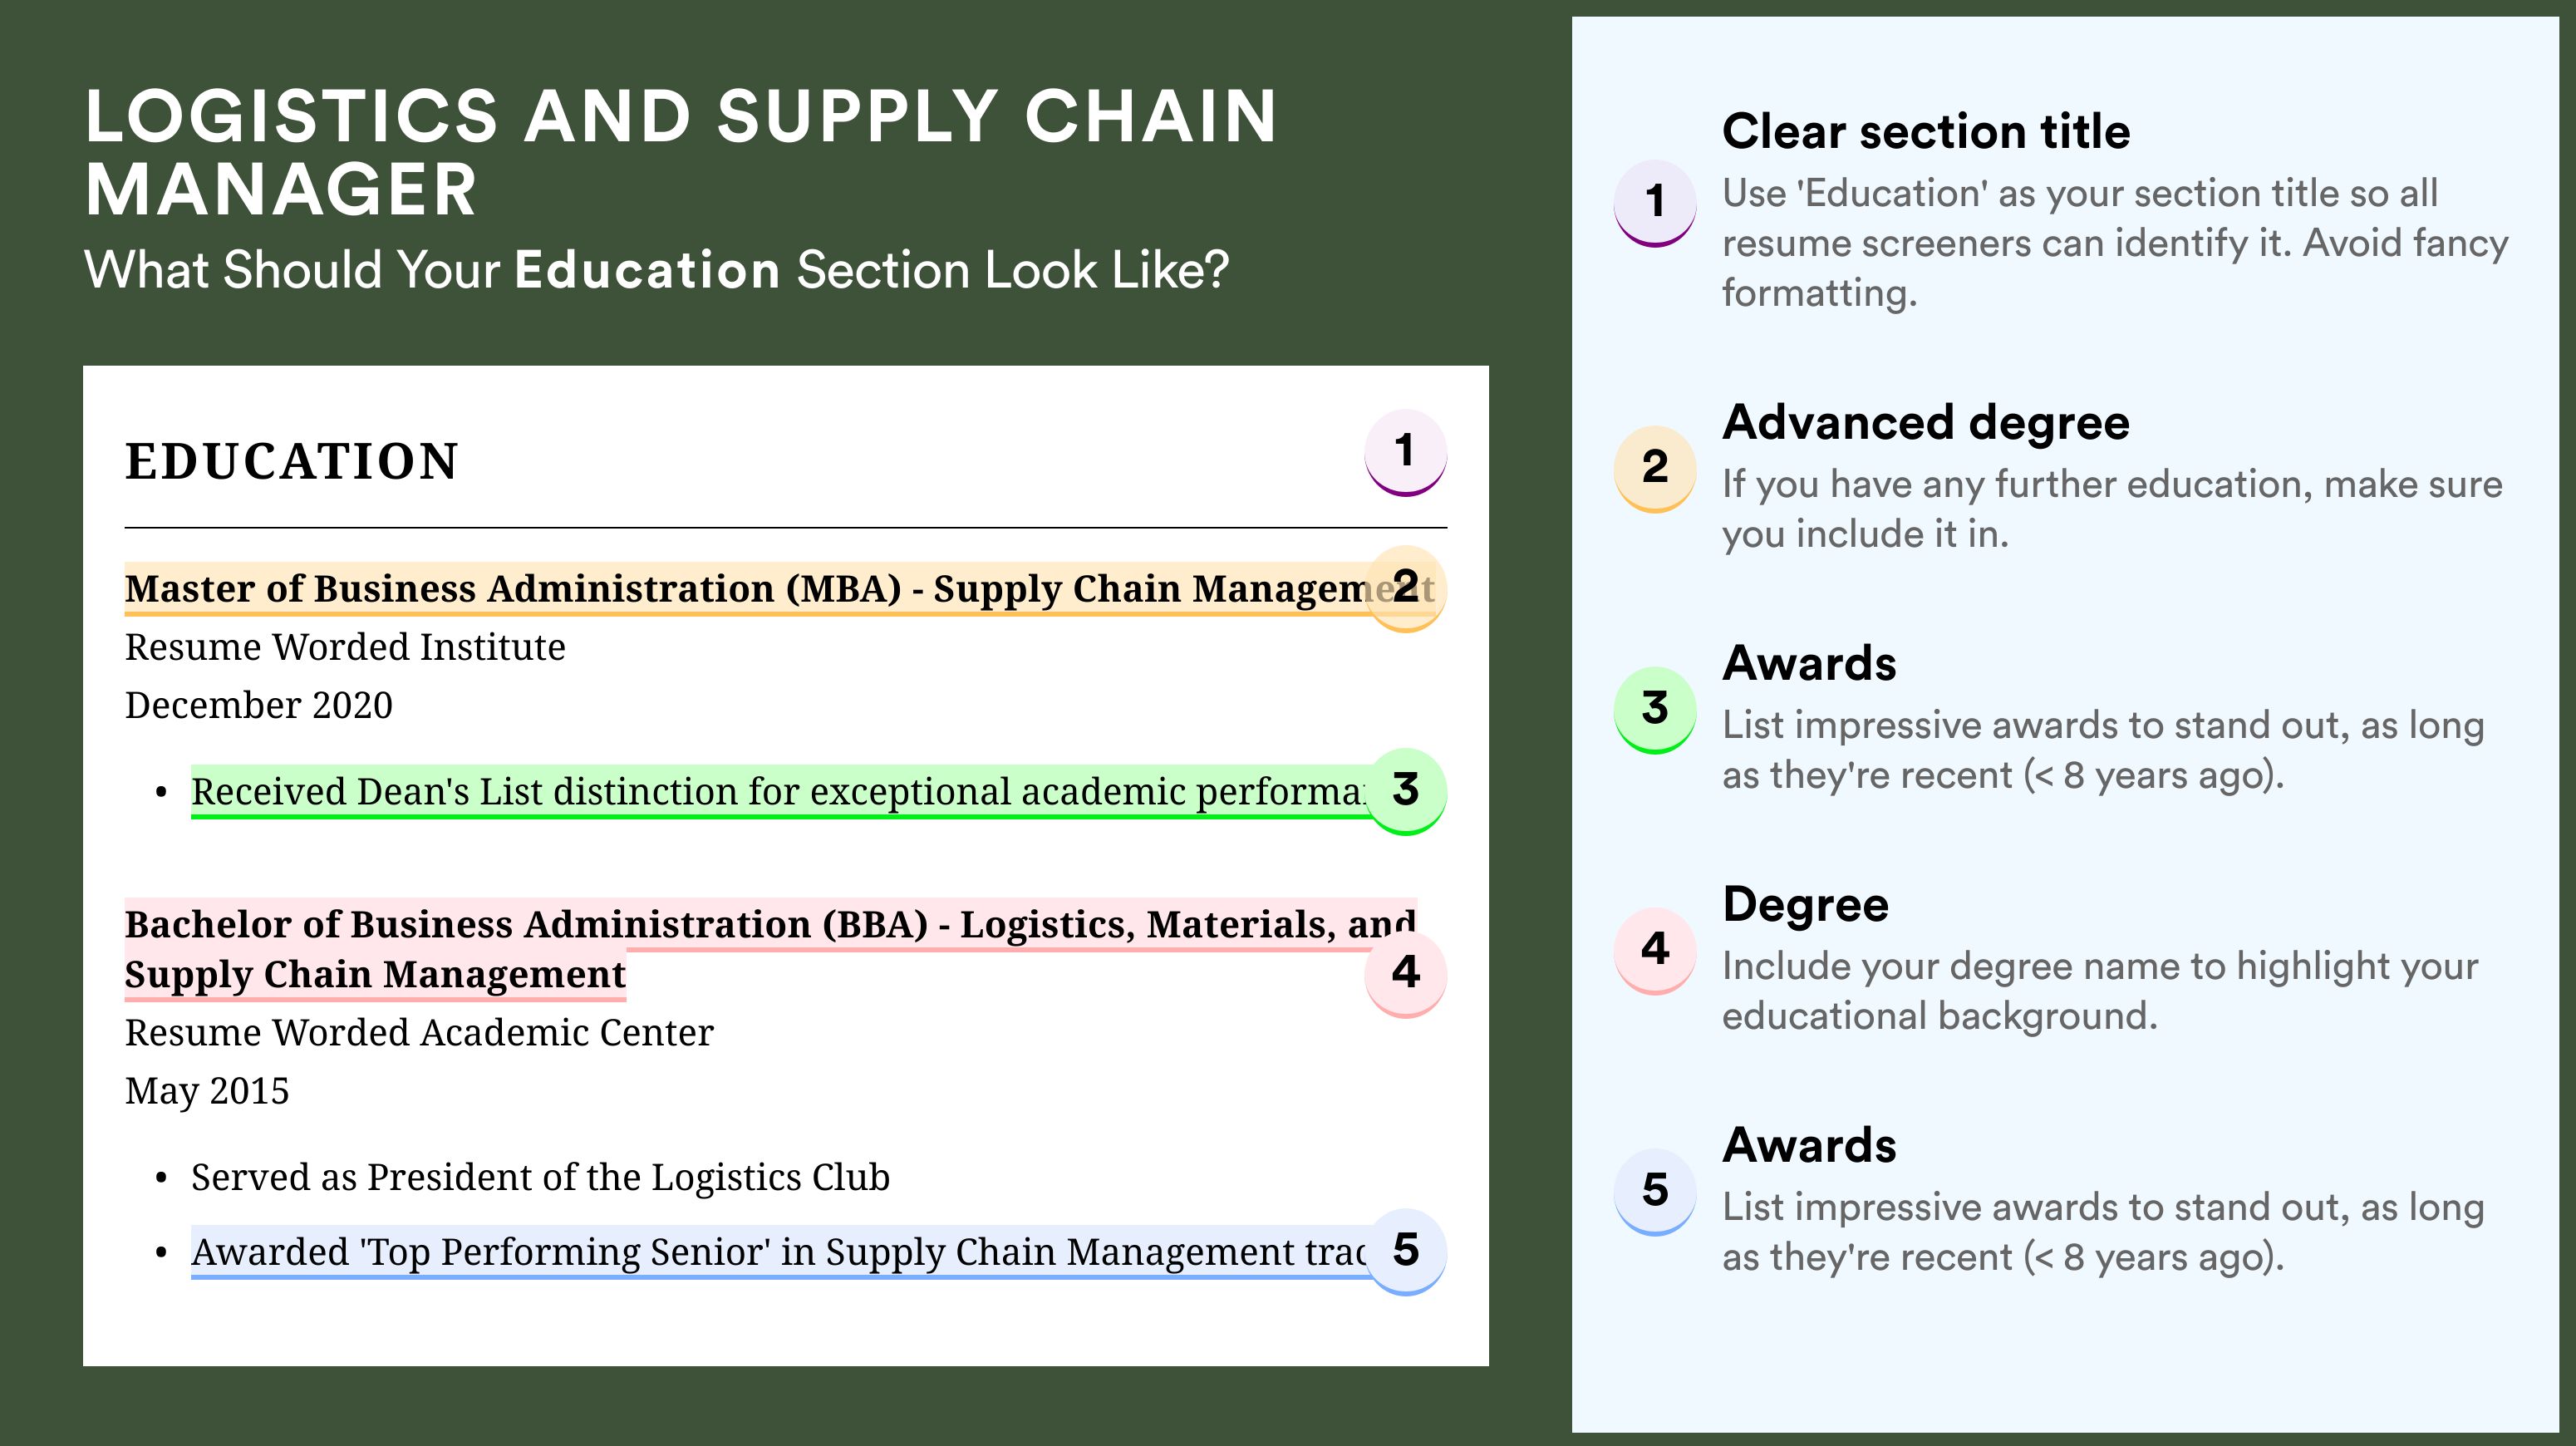Click blue badge 5 beside last Awards tip
Viewport: 2576px width, 1446px height.
click(1655, 1191)
